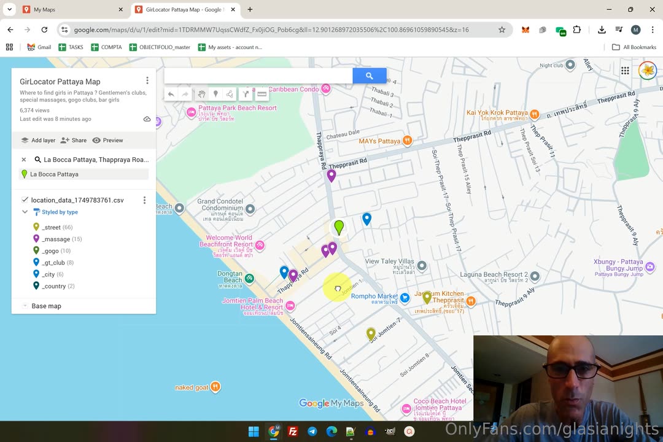Click the _gt_club category entry
This screenshot has width=663, height=442.
click(x=53, y=263)
